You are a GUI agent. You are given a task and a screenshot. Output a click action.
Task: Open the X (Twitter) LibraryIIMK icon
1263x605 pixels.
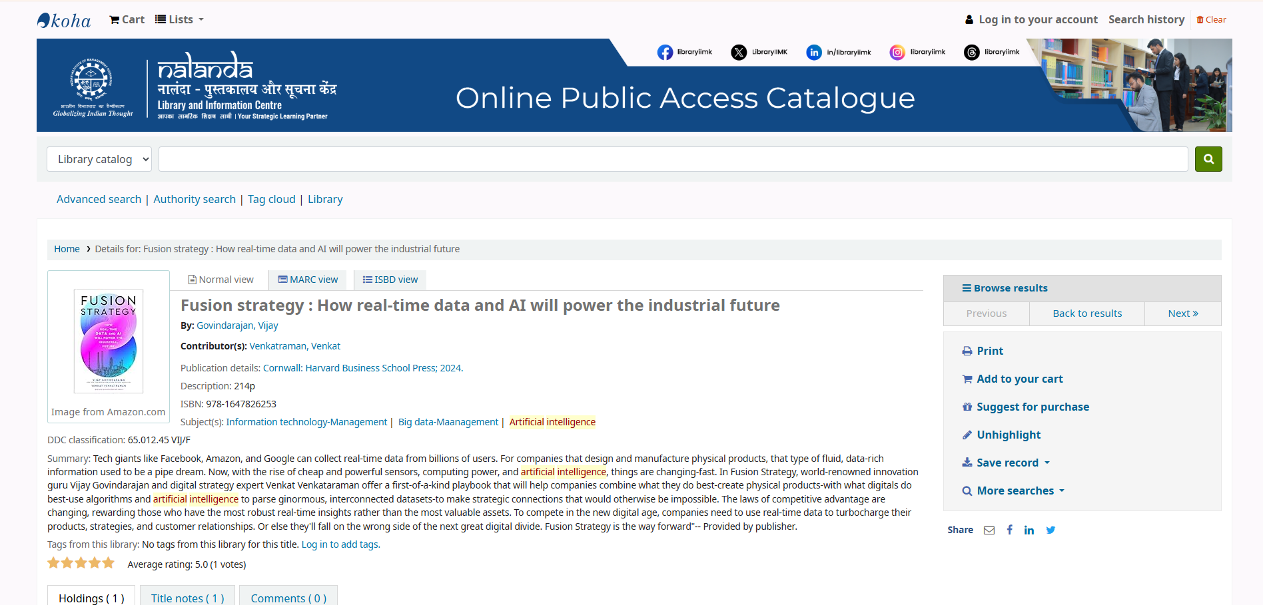point(739,53)
